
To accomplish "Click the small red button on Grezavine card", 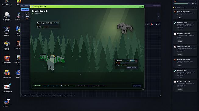I will pyautogui.click(x=136, y=61).
